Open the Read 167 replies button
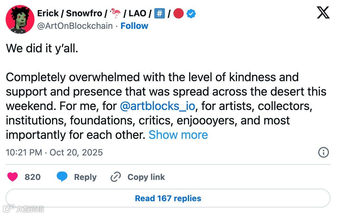This screenshot has height=215, width=338. click(x=168, y=198)
